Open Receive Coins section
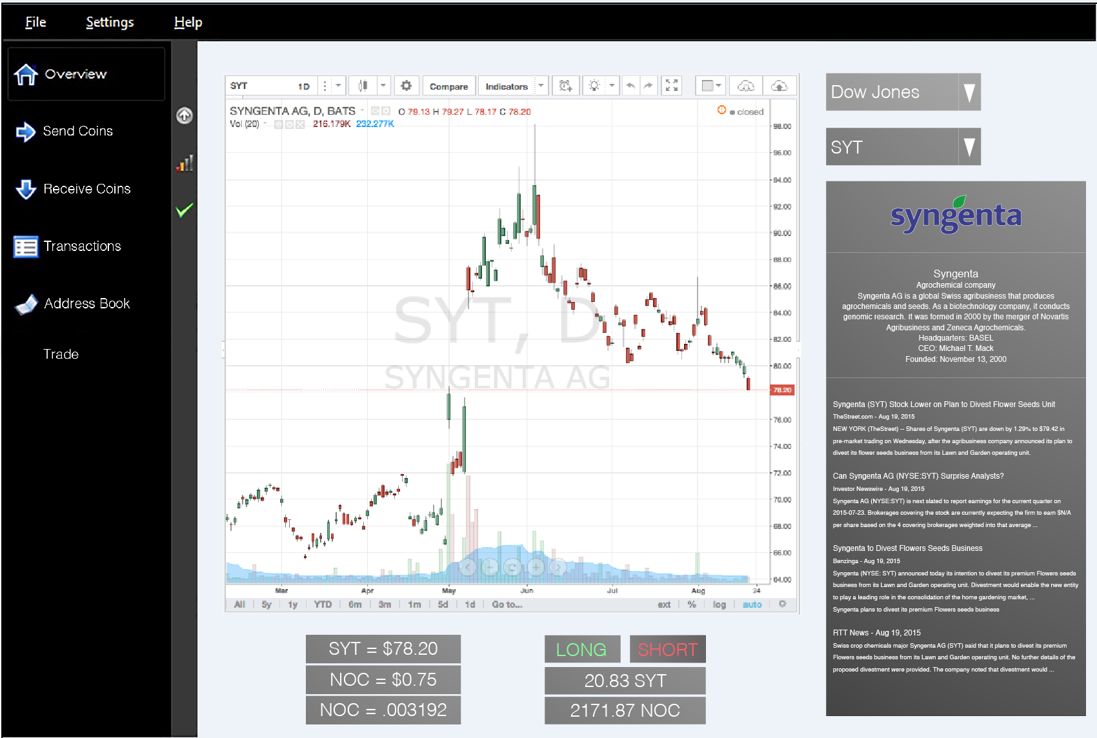 tap(73, 189)
